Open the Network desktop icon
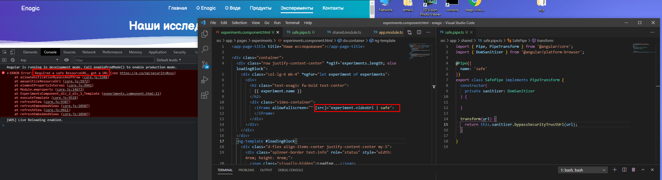The image size is (662, 180). (x=385, y=6)
